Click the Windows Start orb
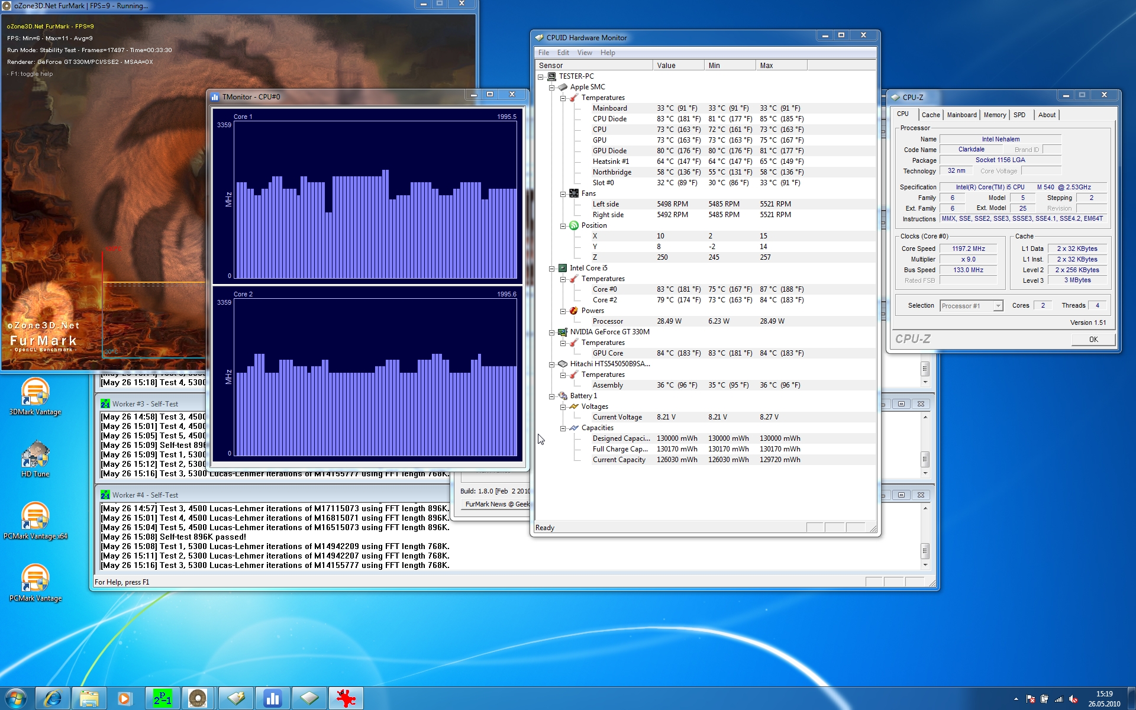The width and height of the screenshot is (1136, 710). click(16, 698)
